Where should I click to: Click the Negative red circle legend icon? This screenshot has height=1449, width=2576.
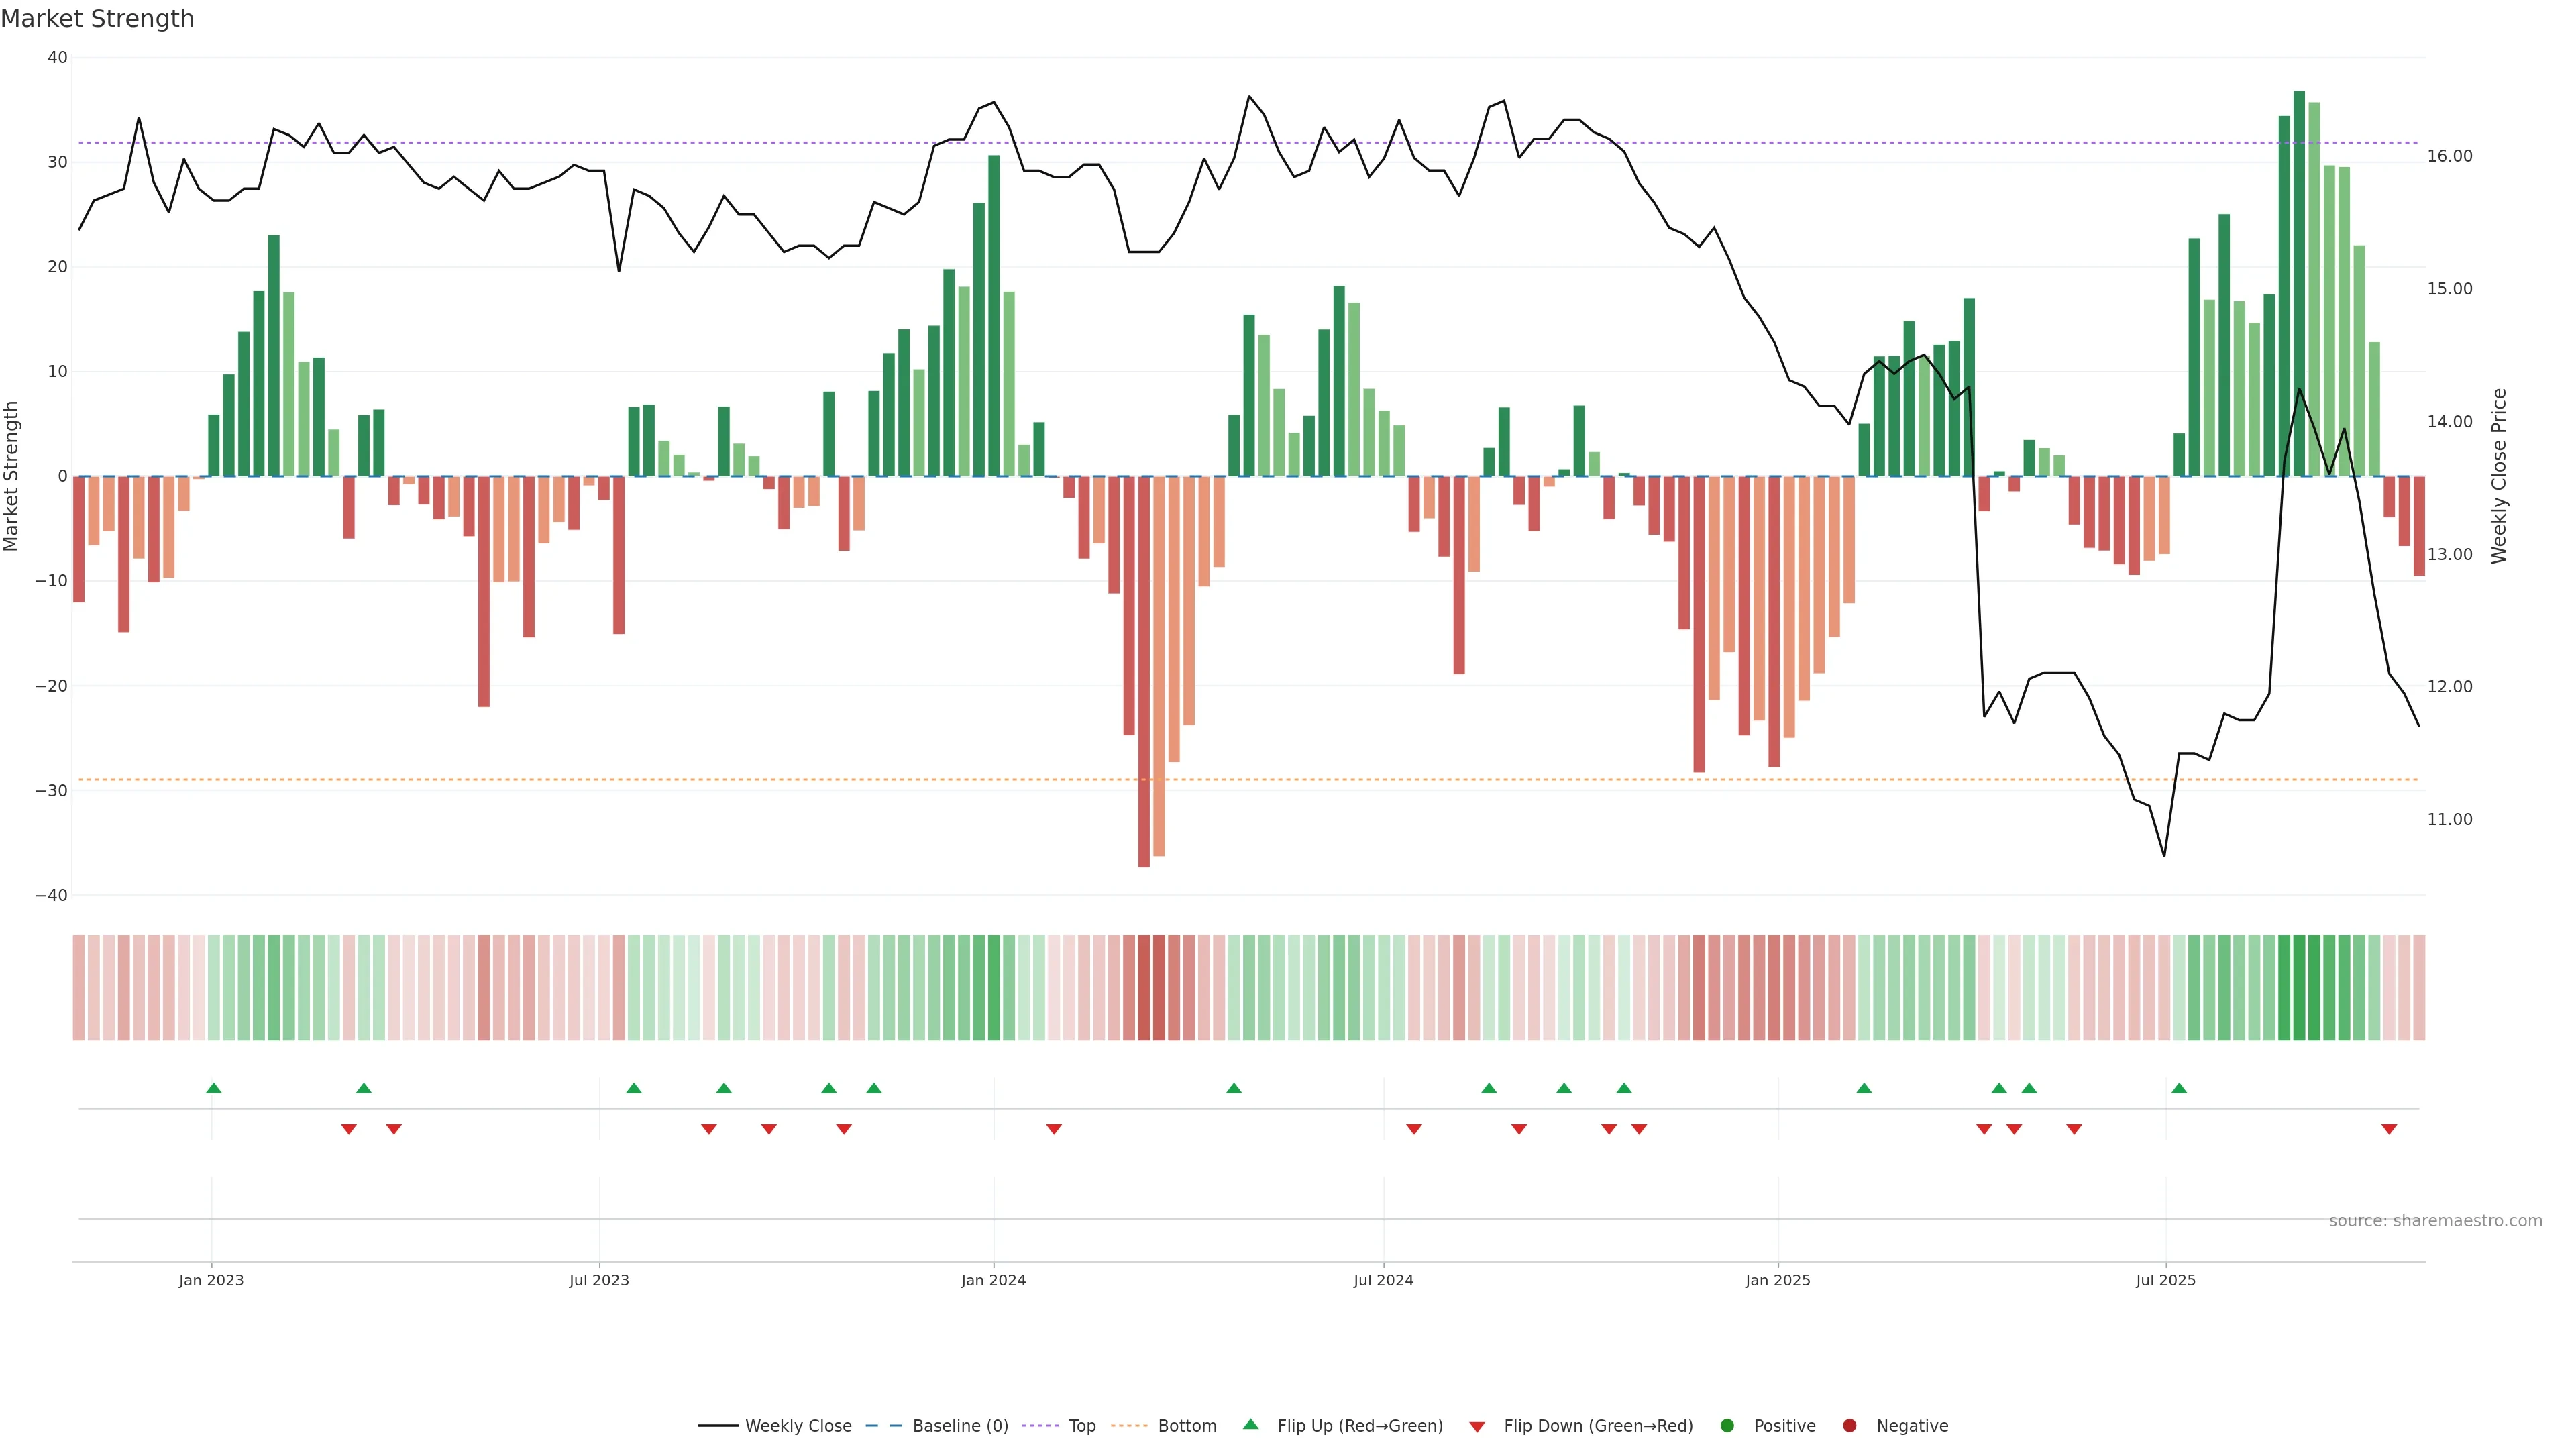click(x=1849, y=1425)
